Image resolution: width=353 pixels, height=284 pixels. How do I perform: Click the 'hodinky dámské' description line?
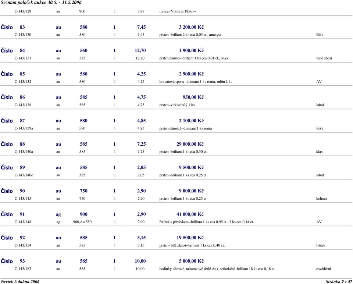[217, 269]
